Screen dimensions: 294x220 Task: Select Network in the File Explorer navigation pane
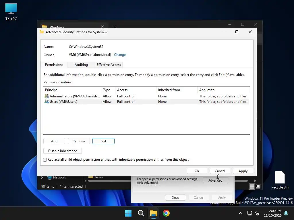(59, 177)
